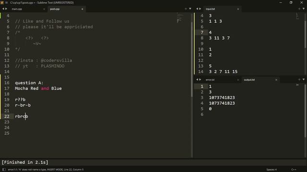Click the '[Finished in 2.1s]' build output
The width and height of the screenshot is (307, 172).
25,162
